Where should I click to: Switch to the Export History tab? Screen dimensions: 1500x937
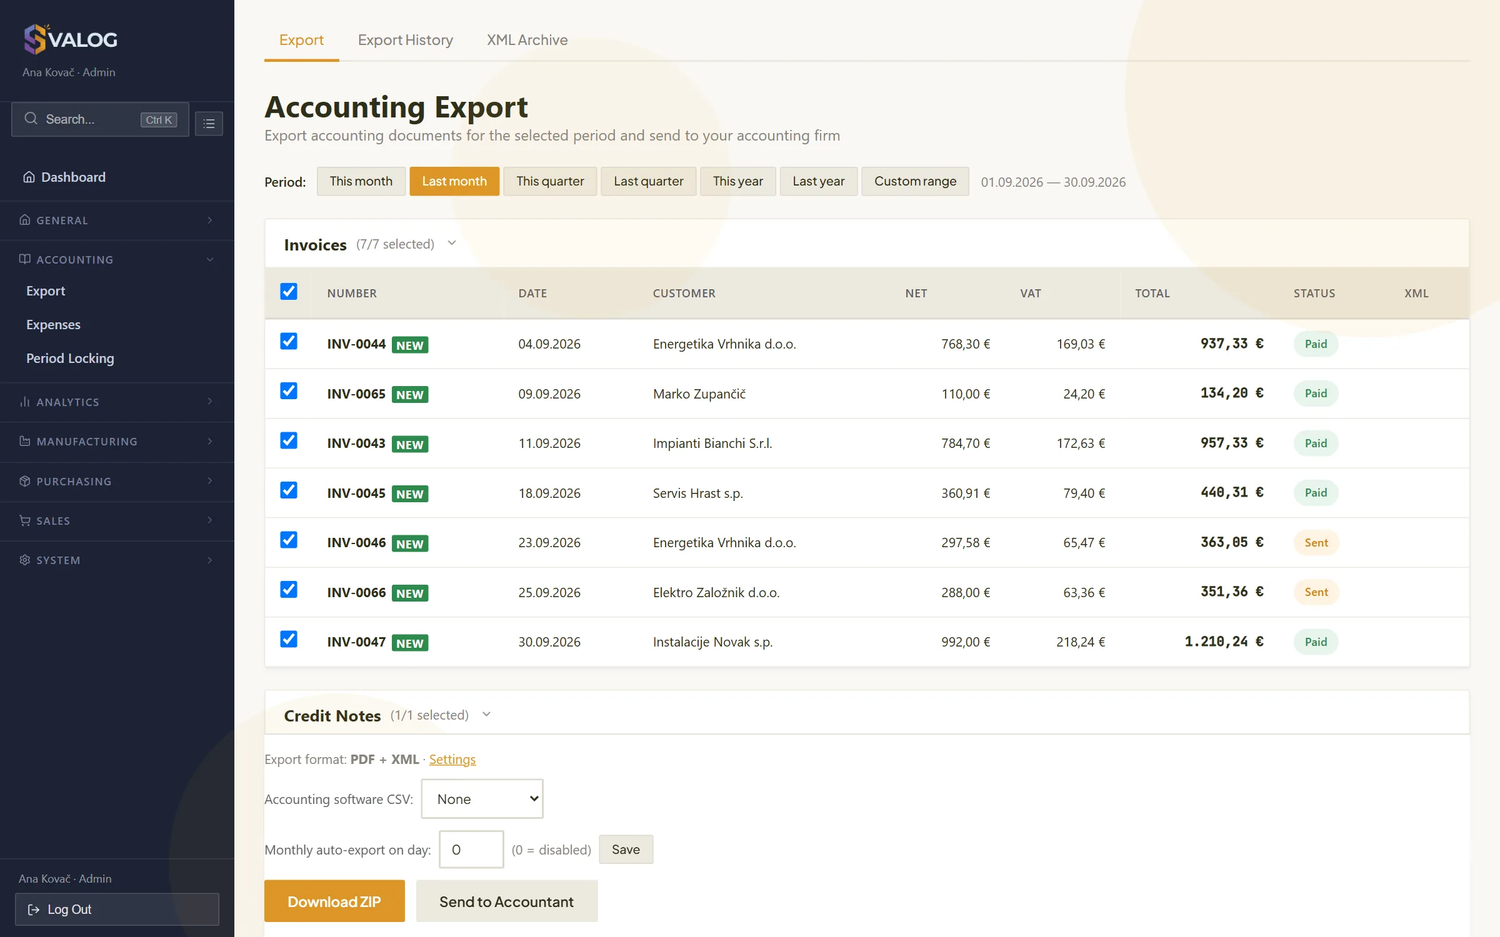(405, 40)
